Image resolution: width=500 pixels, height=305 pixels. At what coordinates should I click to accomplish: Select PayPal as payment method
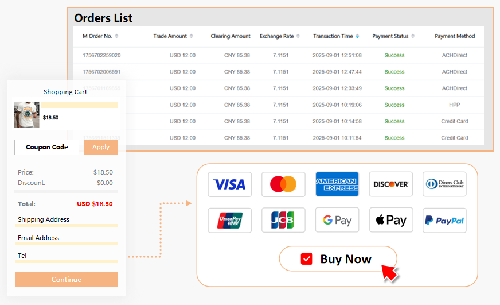click(444, 220)
